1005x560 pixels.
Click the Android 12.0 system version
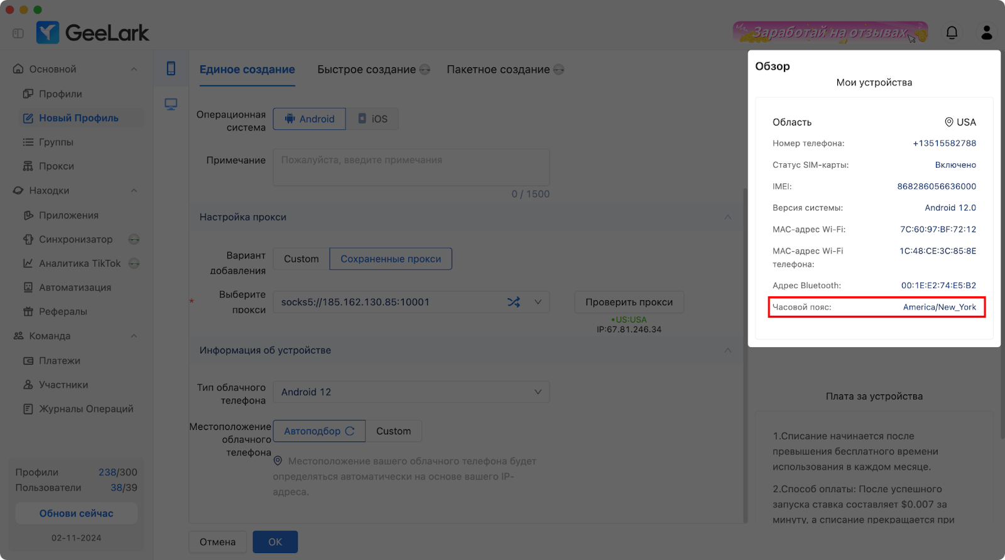950,208
